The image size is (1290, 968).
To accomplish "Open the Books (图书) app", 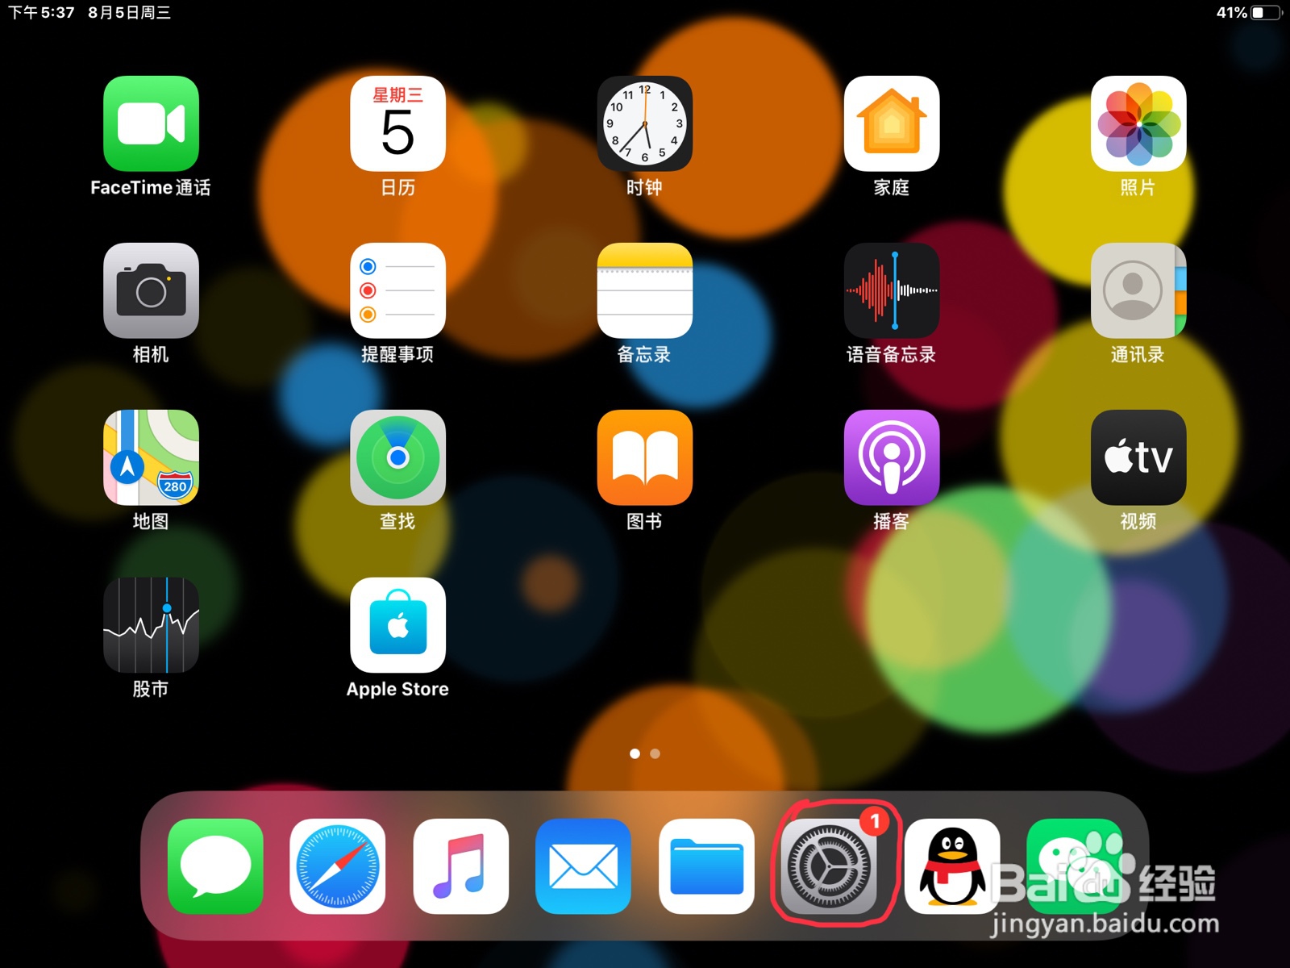I will [644, 457].
